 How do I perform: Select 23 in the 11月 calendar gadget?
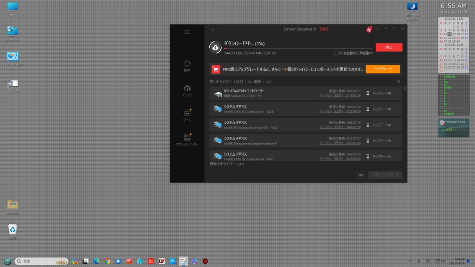click(x=458, y=38)
